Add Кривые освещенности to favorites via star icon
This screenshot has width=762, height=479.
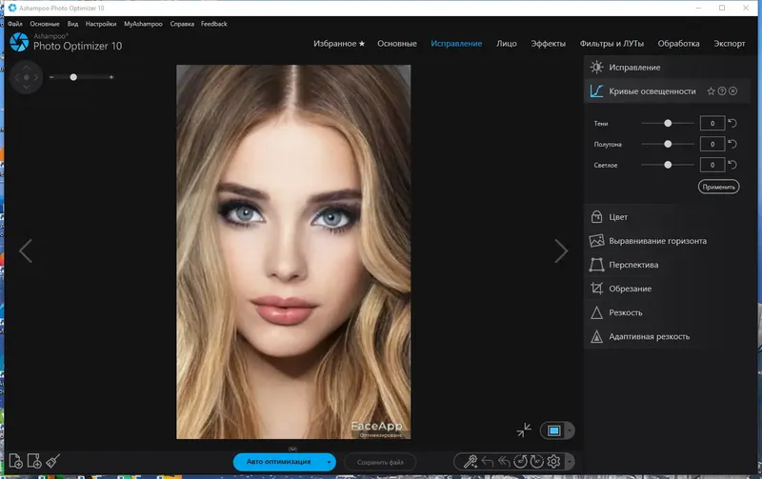point(711,91)
